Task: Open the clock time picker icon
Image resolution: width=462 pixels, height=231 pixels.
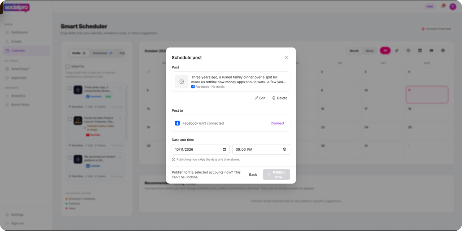Action: click(284, 149)
